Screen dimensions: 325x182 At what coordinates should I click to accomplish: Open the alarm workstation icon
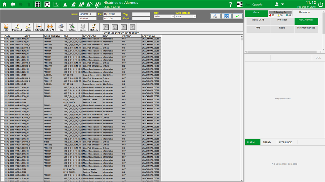(98, 4)
